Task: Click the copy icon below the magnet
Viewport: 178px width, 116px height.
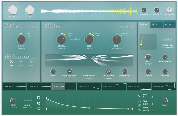Action: click(39, 108)
